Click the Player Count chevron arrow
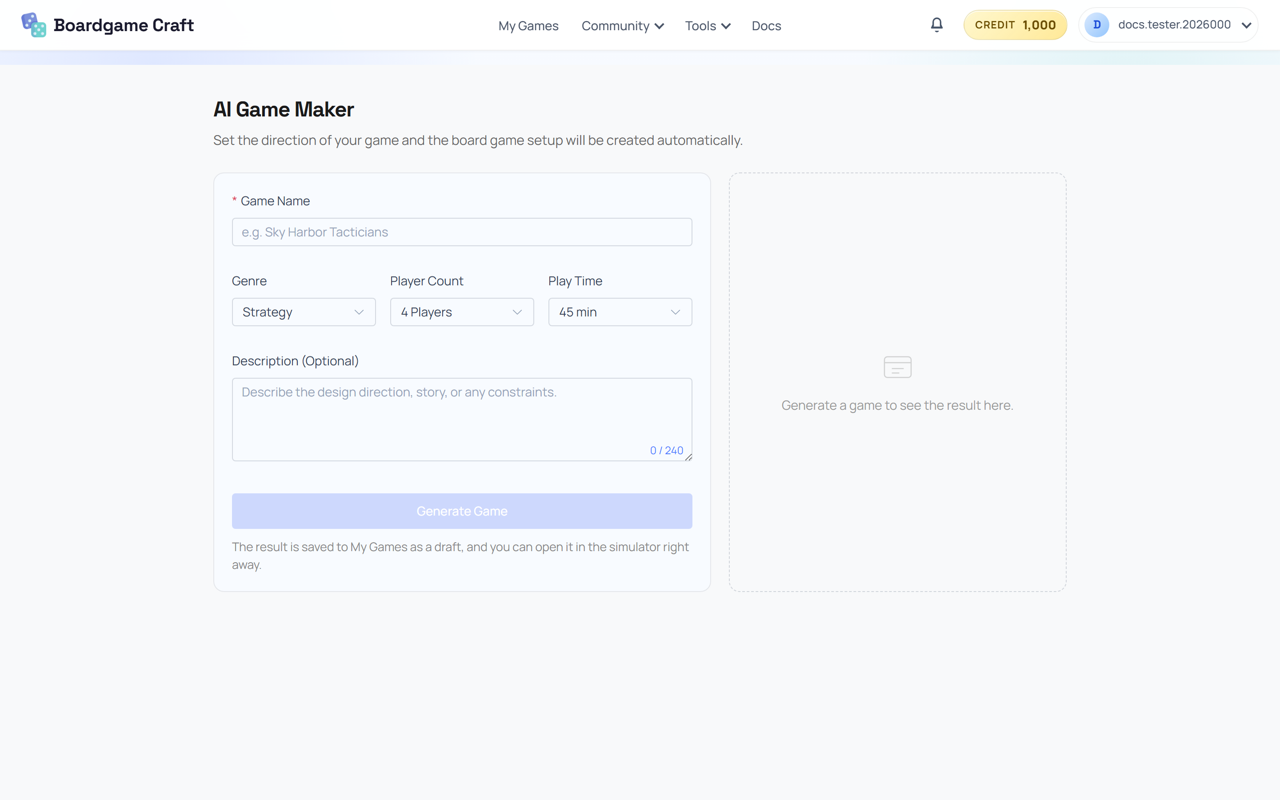Viewport: 1280px width, 800px height. pos(517,312)
